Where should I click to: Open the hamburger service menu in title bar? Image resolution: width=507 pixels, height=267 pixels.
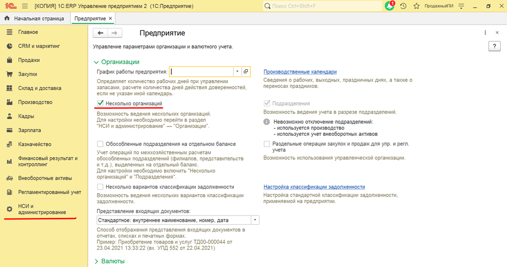click(24, 6)
